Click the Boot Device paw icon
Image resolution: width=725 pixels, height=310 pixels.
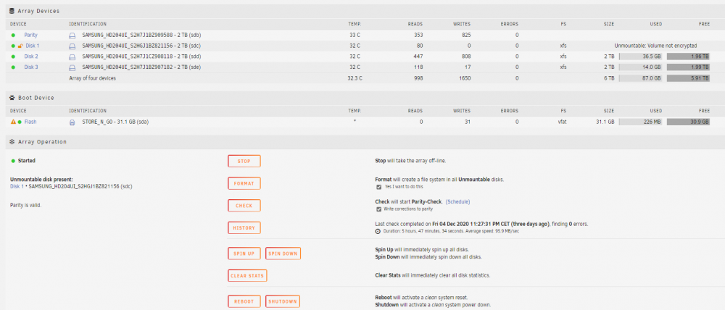pos(12,98)
